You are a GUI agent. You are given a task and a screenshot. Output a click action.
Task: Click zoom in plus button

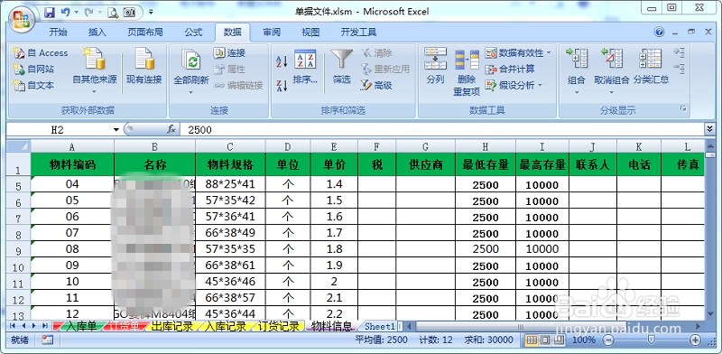[695, 340]
